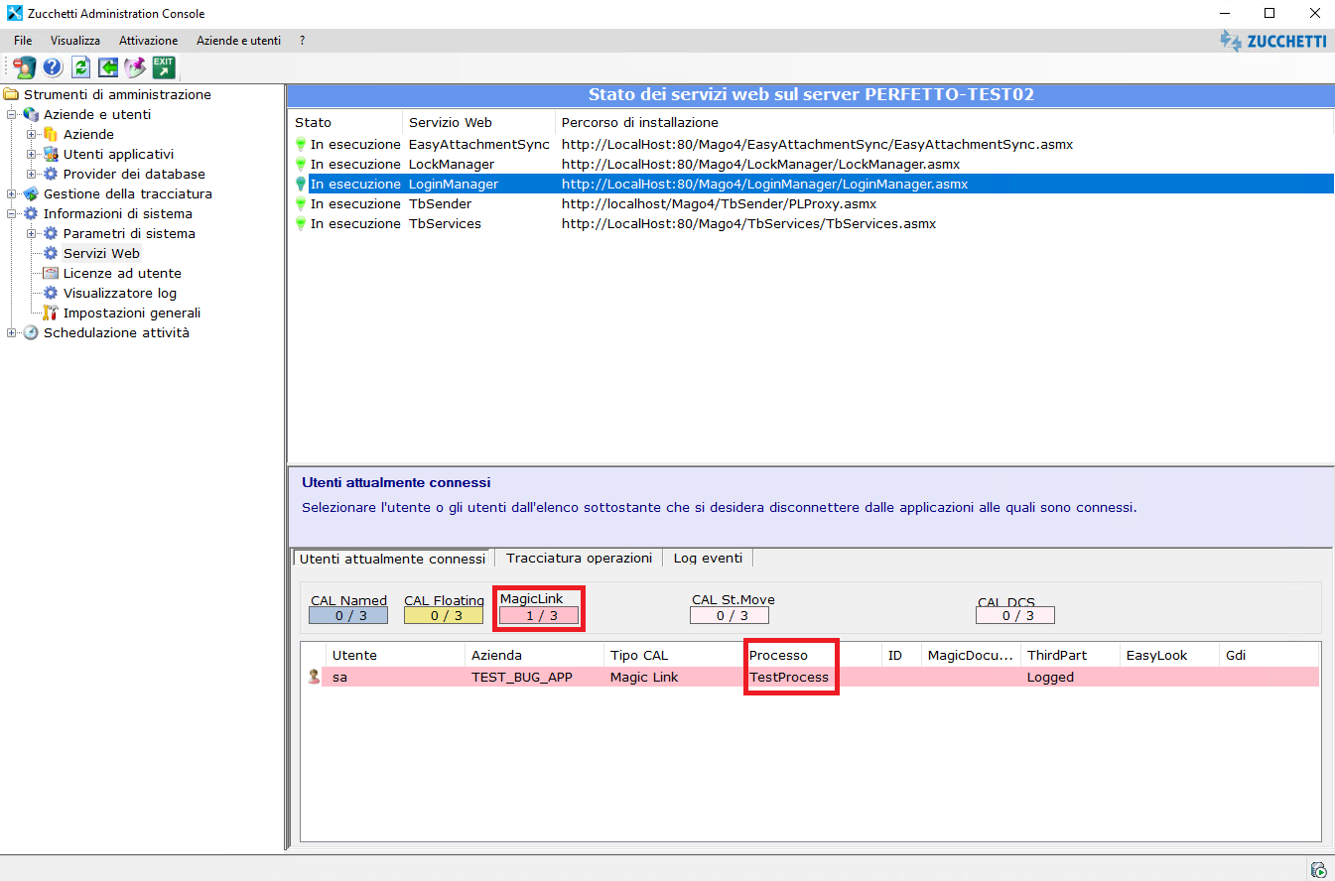Select Servizi Web in tree
The image size is (1335, 881).
101,253
